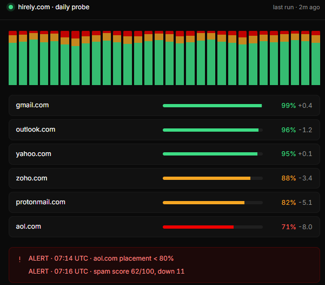Click the red exclamation alert icon
Image resolution: width=325 pixels, height=285 pixels.
coord(19,259)
